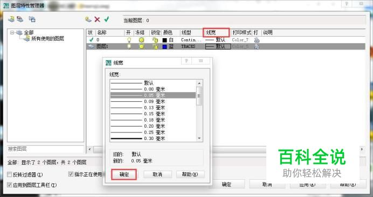Toggle on/off lightbulb for 图层1

click(x=129, y=46)
